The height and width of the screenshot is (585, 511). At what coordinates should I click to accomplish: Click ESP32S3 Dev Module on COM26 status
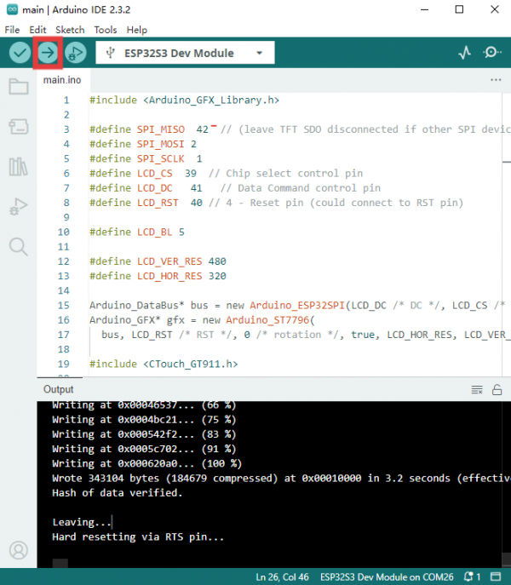click(x=387, y=576)
